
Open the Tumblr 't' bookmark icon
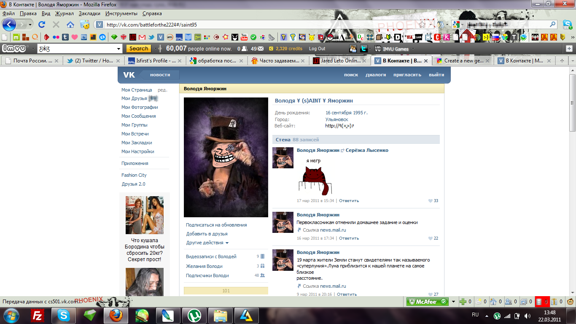click(65, 37)
